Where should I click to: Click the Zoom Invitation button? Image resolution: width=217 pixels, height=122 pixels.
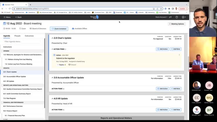(x=59, y=29)
